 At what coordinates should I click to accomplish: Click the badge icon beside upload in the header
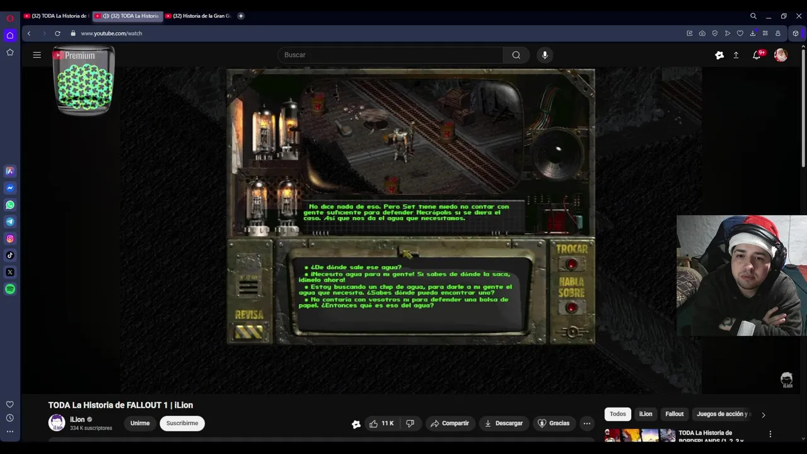click(x=719, y=55)
